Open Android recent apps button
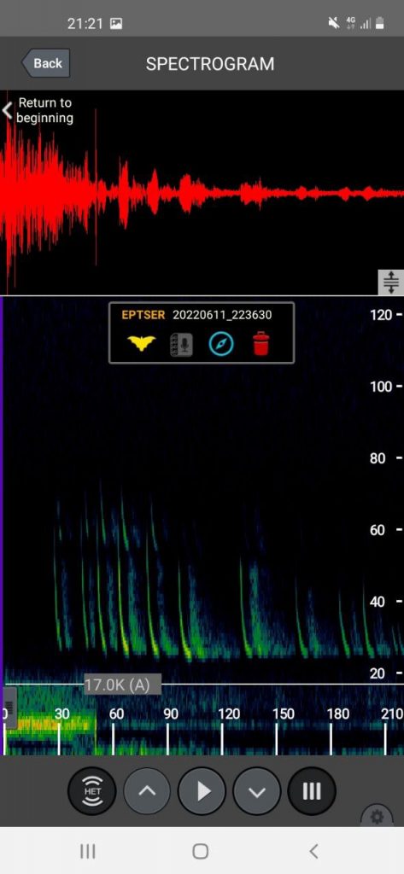 [x=87, y=851]
